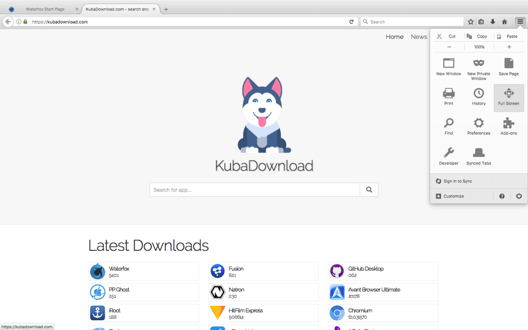Focus the browser Search box
The height and width of the screenshot is (330, 528).
point(412,21)
